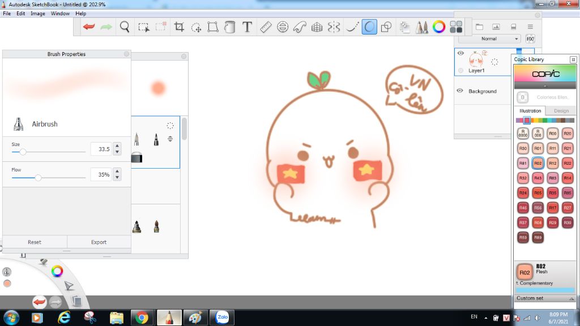This screenshot has height=326, width=580.
Task: Open Internet Explorer from the taskbar
Action: click(64, 318)
